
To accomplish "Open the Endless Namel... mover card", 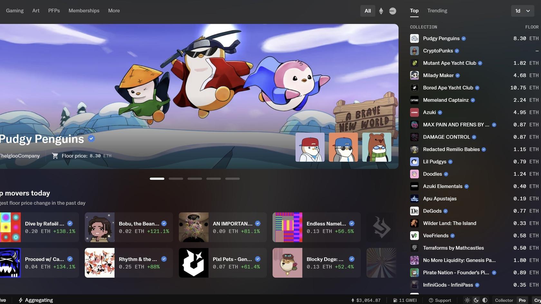I will pyautogui.click(x=317, y=227).
